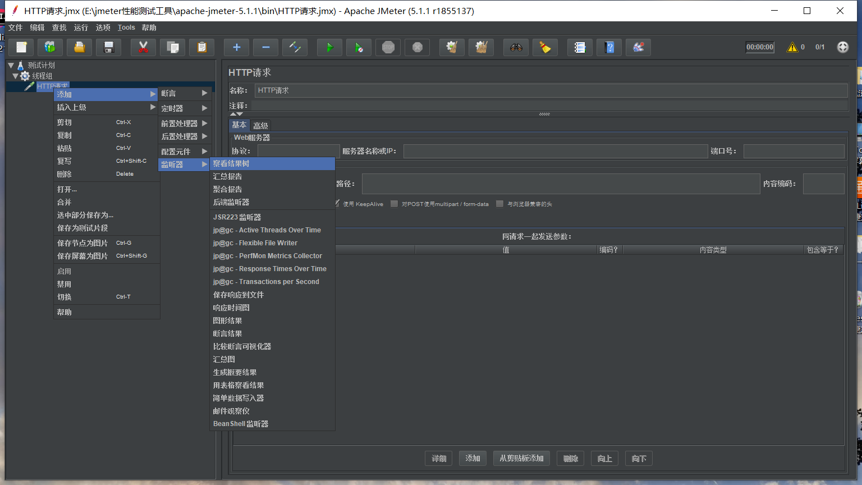Add the 聚合报告 listener
862x485 pixels.
tap(273, 189)
